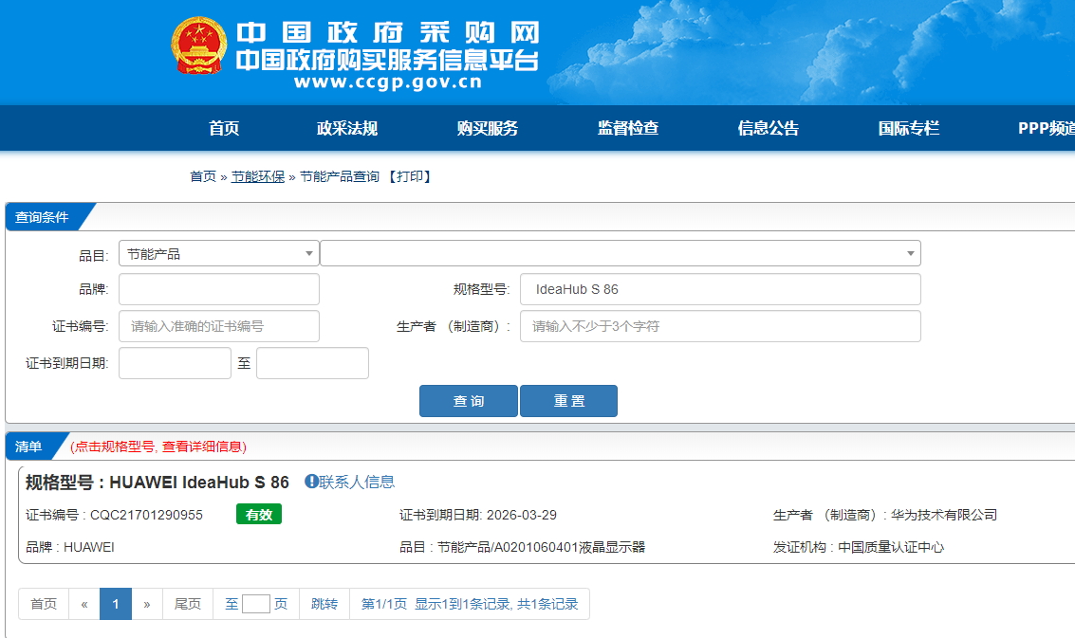Image resolution: width=1075 pixels, height=638 pixels.
Task: Go to 购买服务 in navigation bar
Action: tap(488, 128)
